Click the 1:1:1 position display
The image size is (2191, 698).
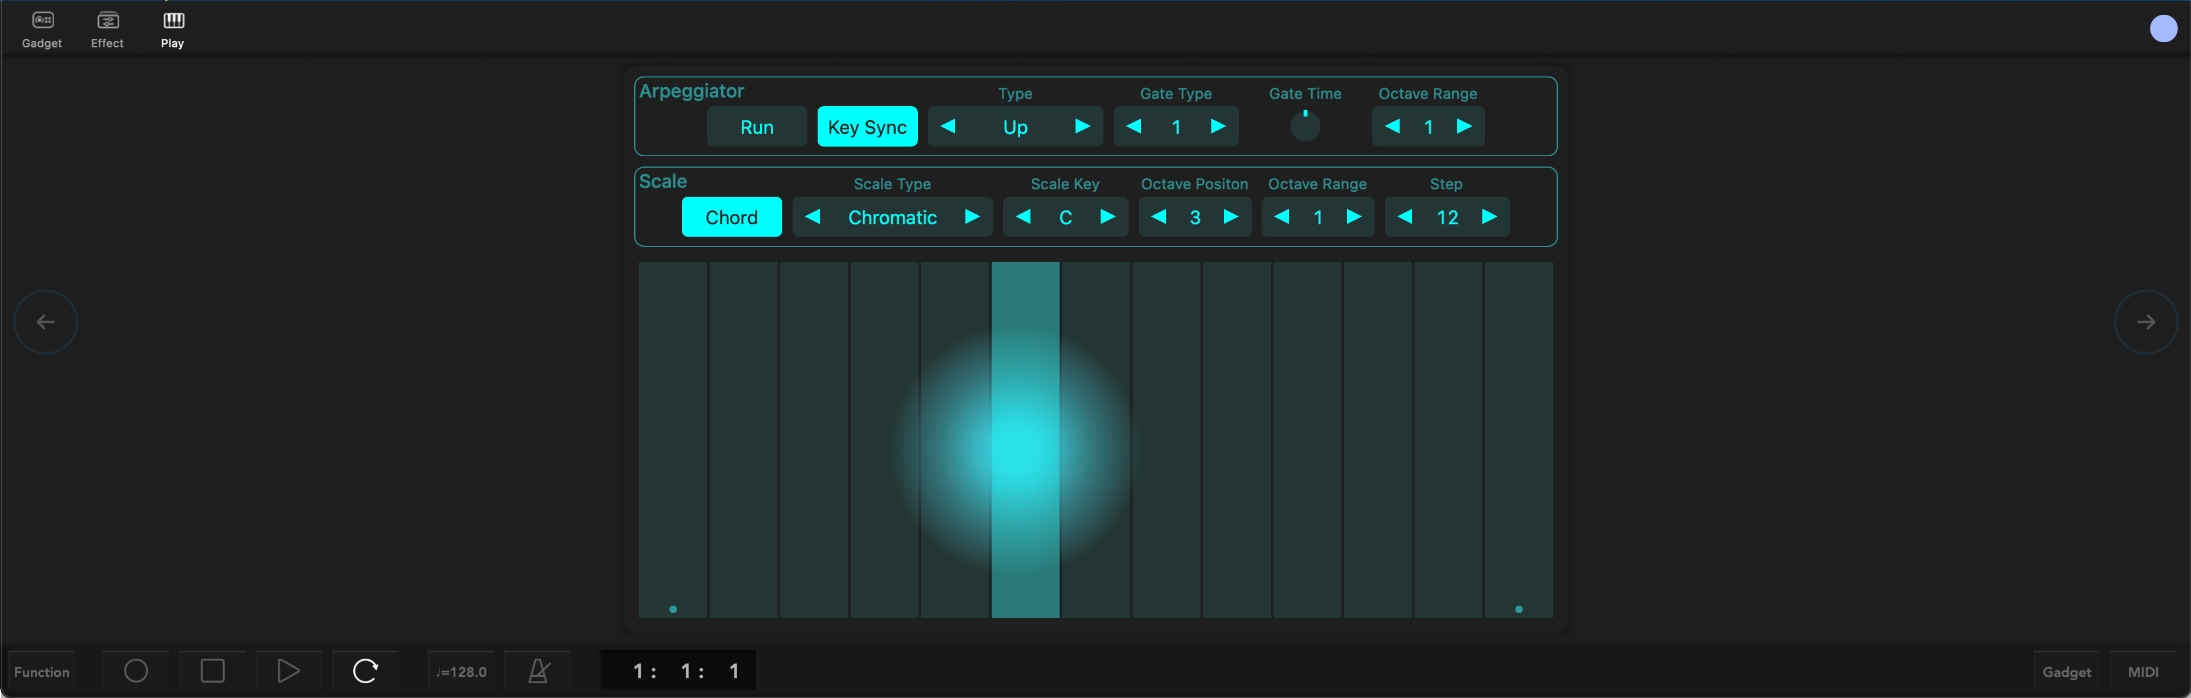point(678,671)
